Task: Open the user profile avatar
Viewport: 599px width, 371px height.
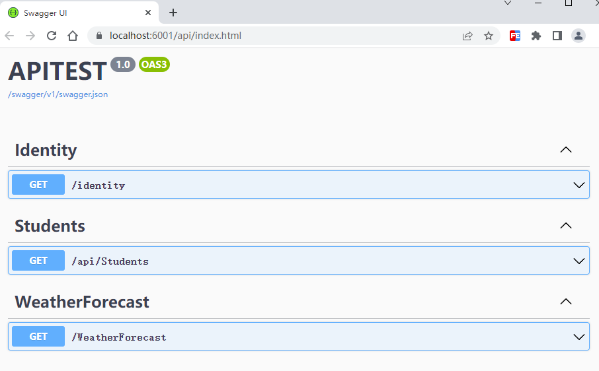Action: point(579,36)
